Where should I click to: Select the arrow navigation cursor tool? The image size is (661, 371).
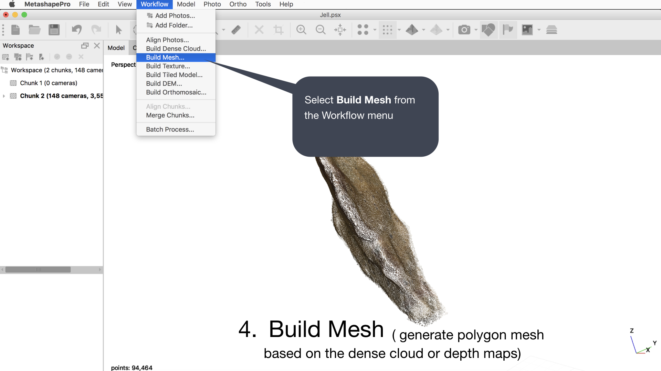(119, 30)
